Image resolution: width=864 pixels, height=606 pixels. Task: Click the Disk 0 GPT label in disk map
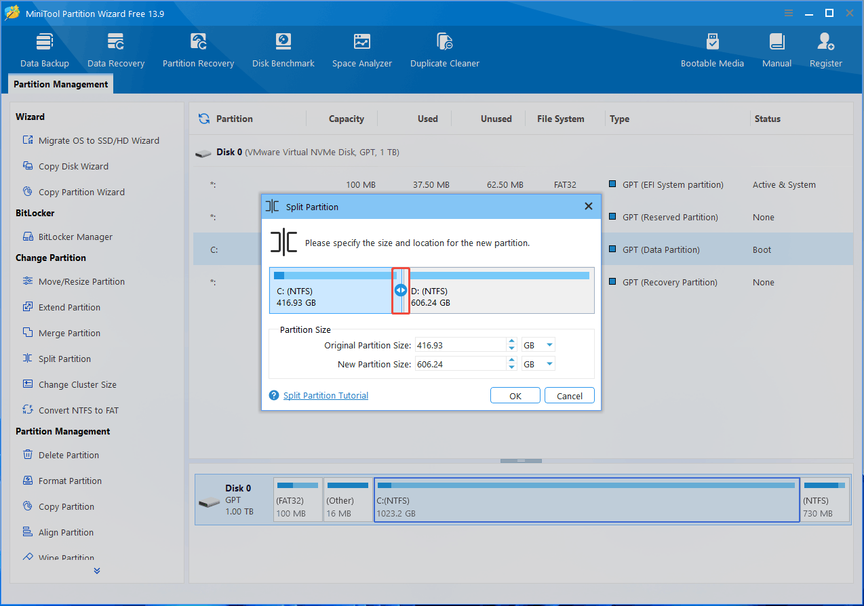(233, 500)
